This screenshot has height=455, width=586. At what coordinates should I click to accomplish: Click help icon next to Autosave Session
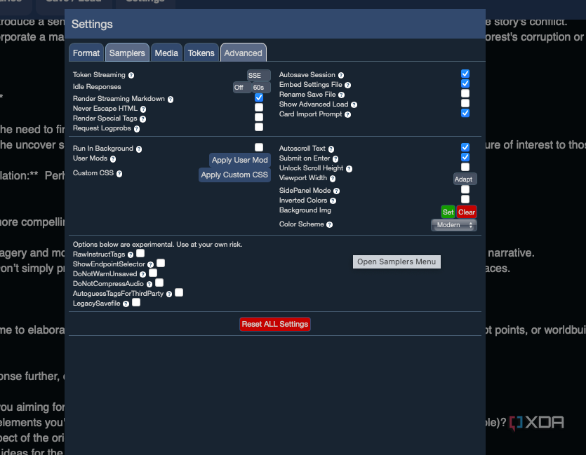341,75
